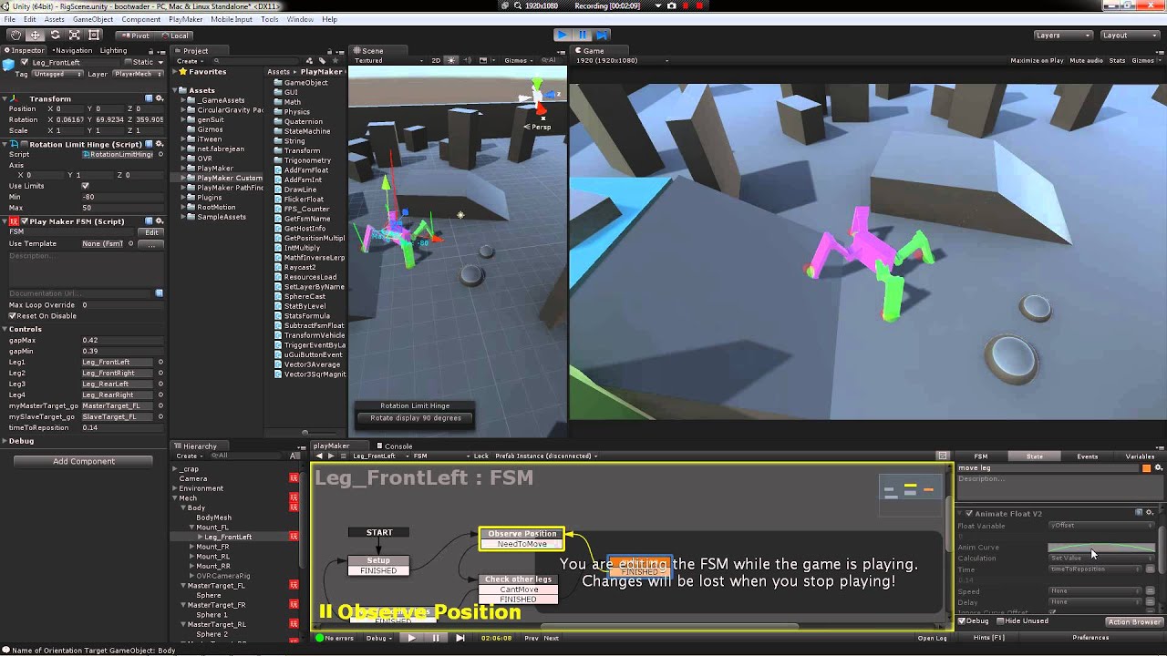
Task: Open the PlayMaker menu
Action: [185, 19]
